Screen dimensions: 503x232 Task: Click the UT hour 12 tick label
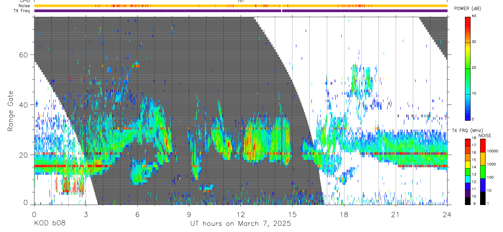pyautogui.click(x=240, y=214)
